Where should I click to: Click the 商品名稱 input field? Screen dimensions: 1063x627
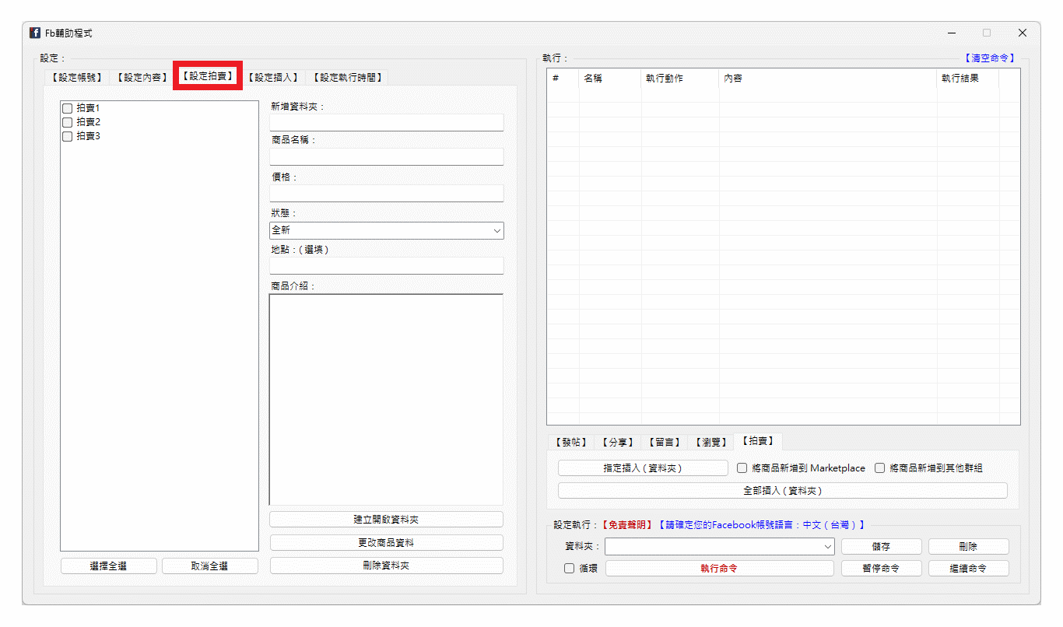[386, 156]
